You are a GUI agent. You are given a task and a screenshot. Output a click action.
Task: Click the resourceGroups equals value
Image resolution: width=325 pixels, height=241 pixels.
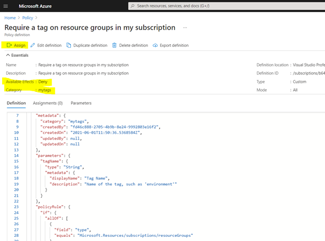click(135, 235)
